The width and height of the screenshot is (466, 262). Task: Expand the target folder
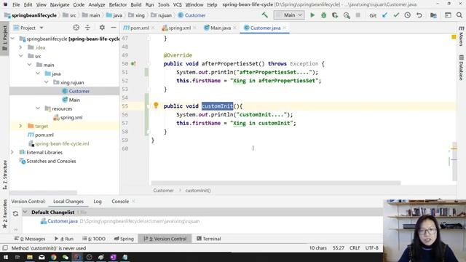click(20, 126)
